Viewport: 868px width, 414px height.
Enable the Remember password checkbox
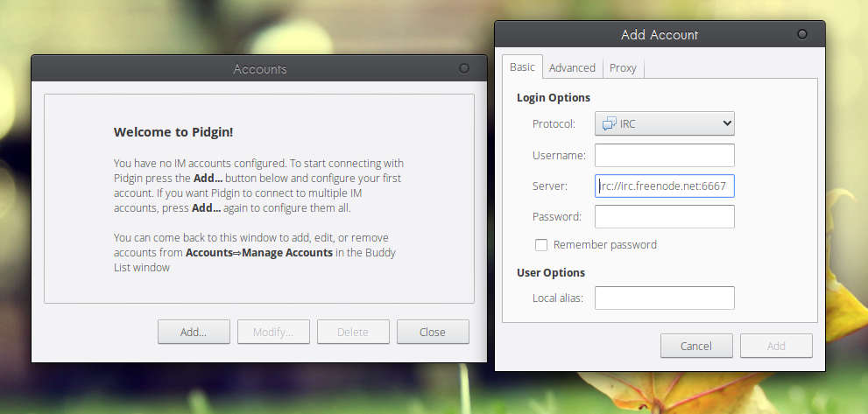coord(541,245)
